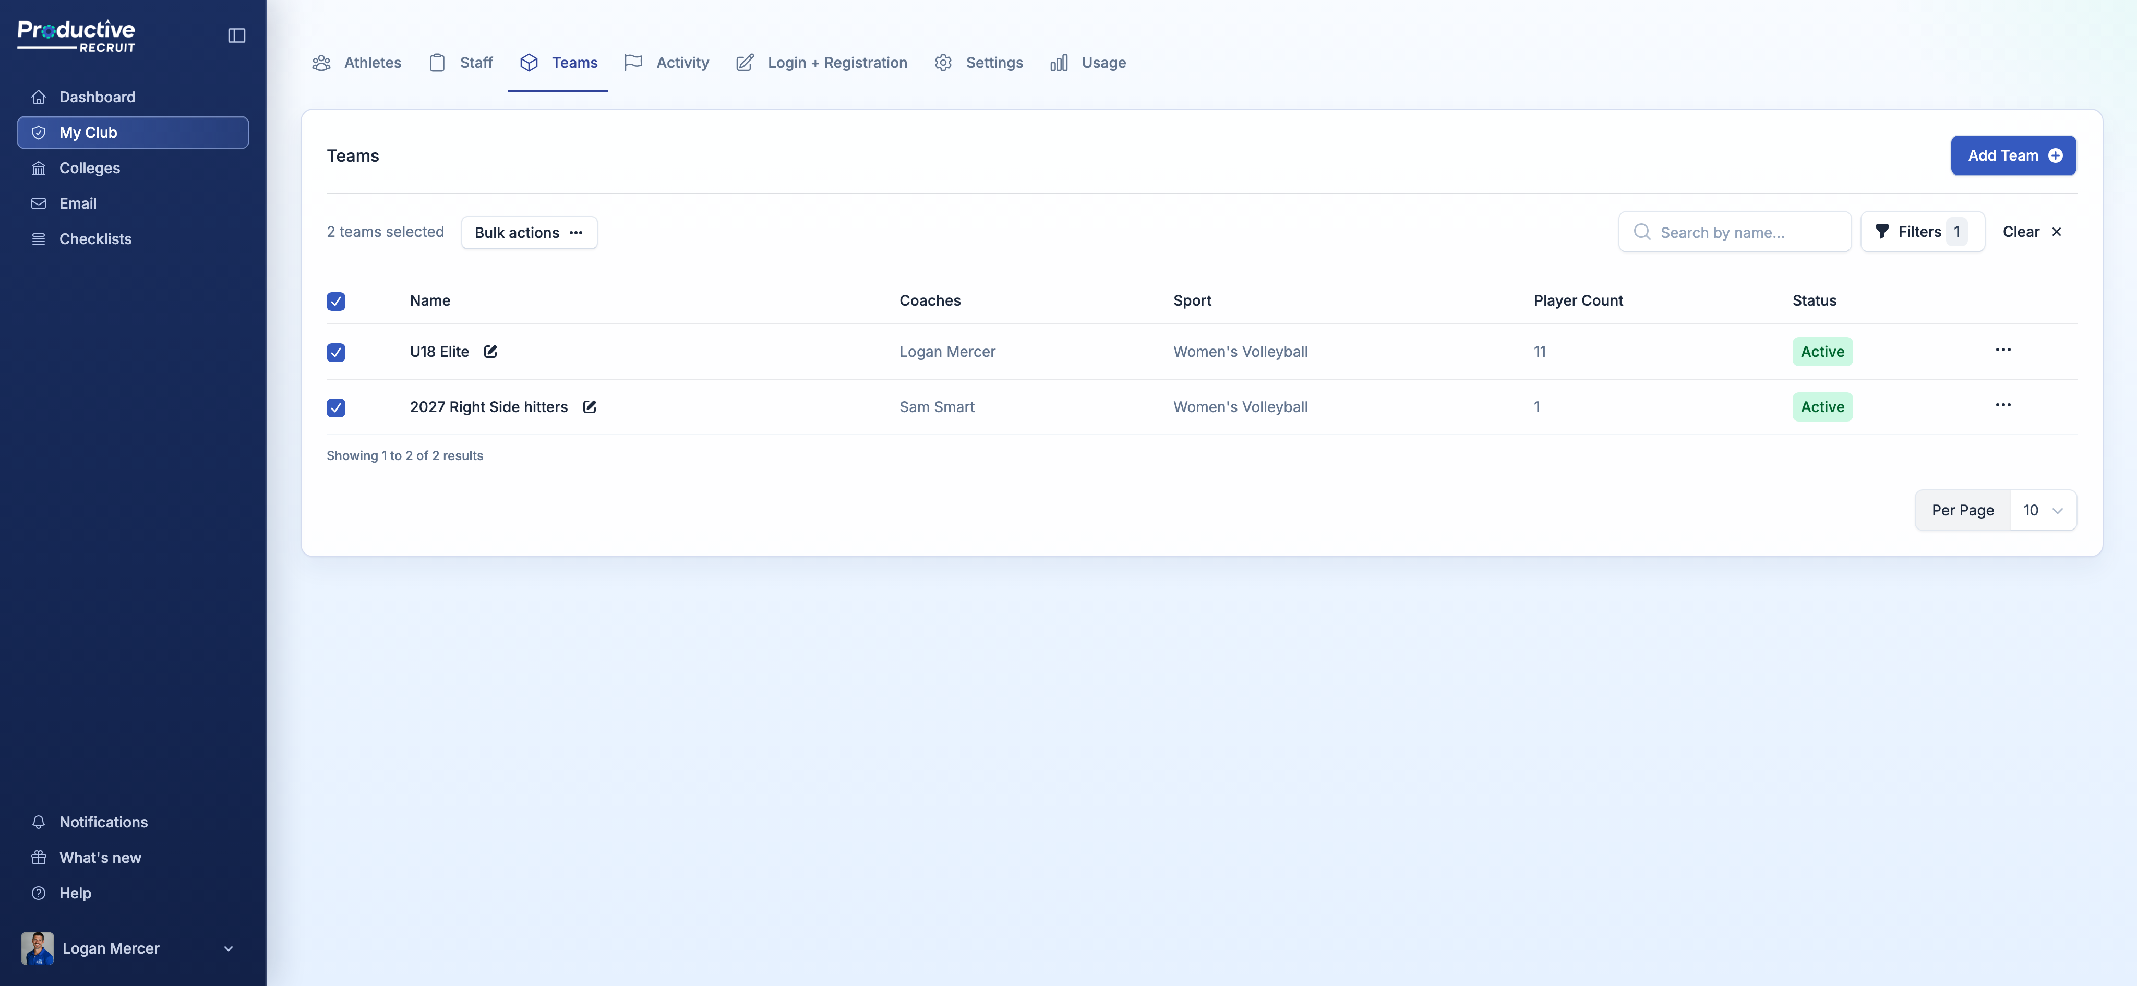Expand the Logan Mercer user menu chevron

point(228,948)
